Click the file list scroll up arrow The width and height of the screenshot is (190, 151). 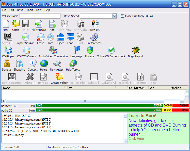(186, 92)
